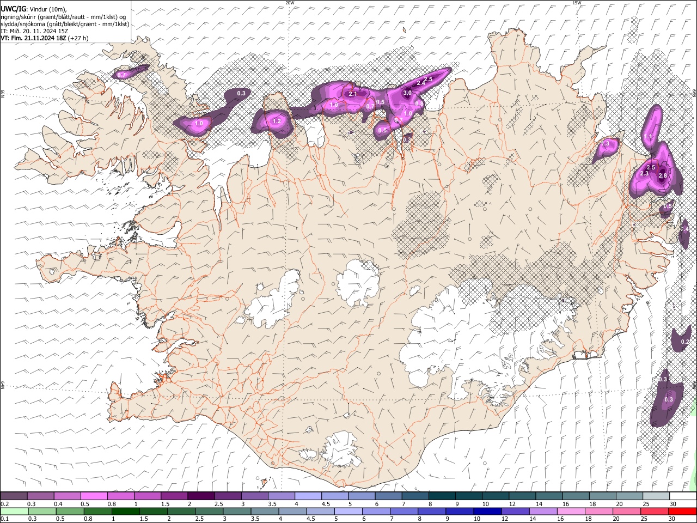
Task: Click the Hofsjökull glacier white area in central Iceland
Action: click(358, 283)
